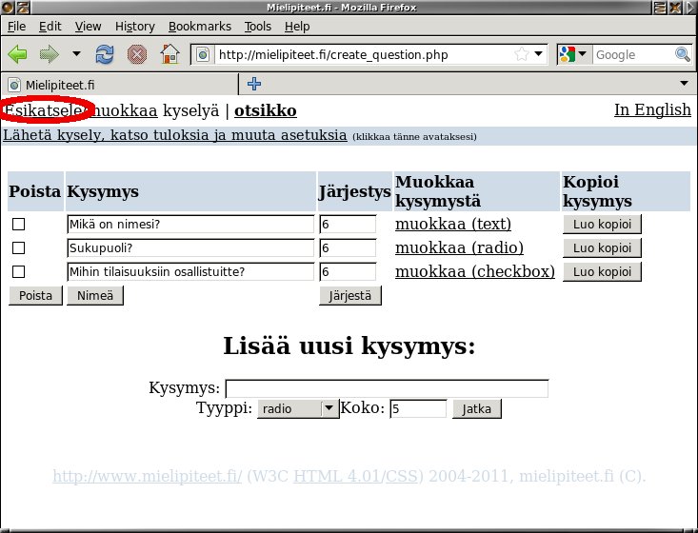The height and width of the screenshot is (533, 698).
Task: Go back with the green back arrow
Action: (x=17, y=54)
